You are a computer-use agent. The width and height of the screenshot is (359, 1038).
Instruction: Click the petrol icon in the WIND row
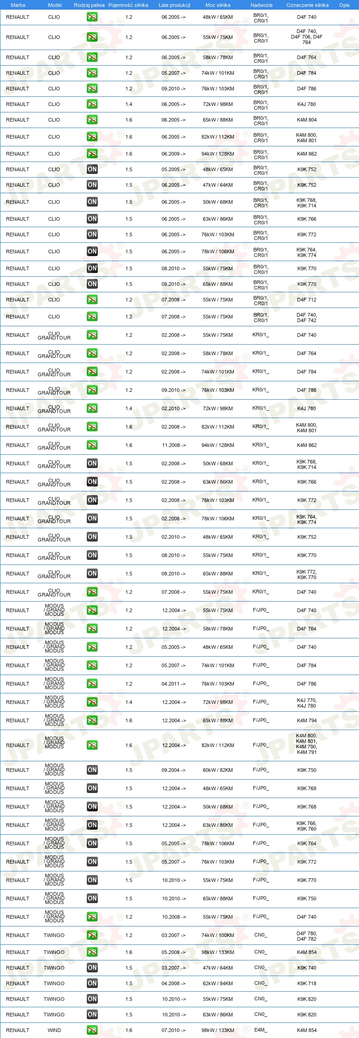92,1030
